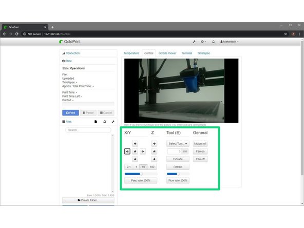Switch to Temperature tab
The height and width of the screenshot is (228, 304).
pos(131,53)
